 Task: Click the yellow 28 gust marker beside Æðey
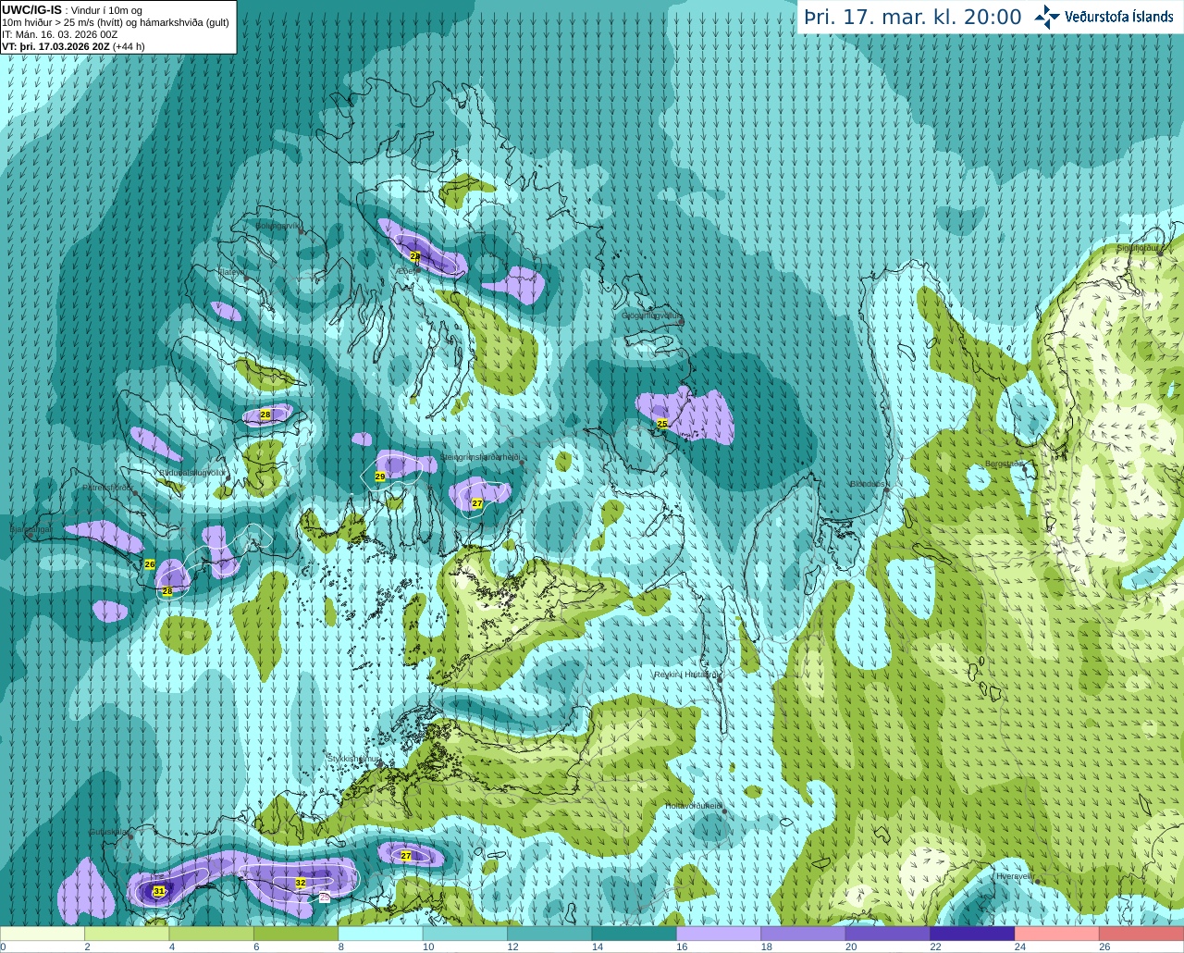(x=414, y=255)
